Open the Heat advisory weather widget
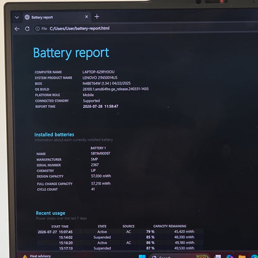258x258 pixels. point(37,256)
